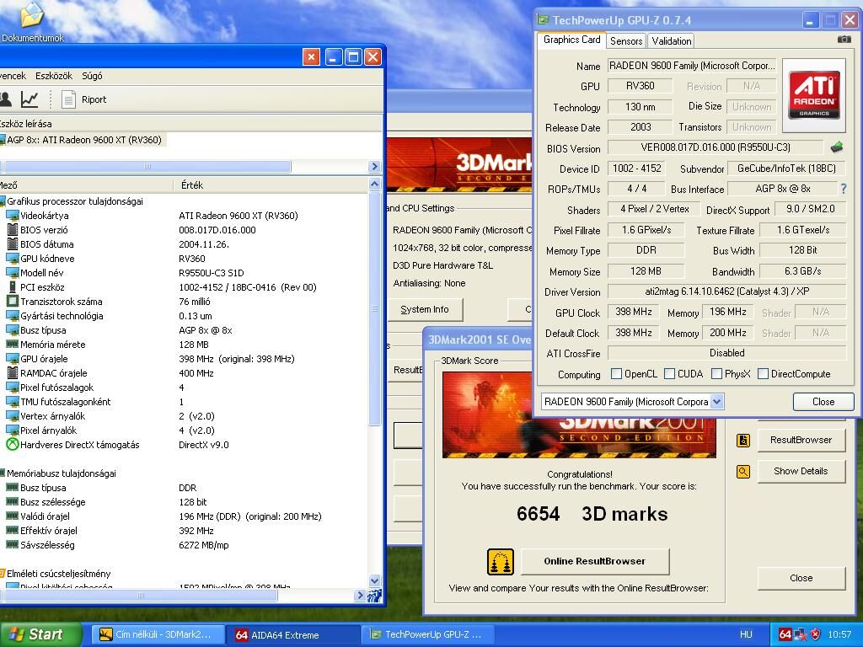Click the ResultBrowser button
863x647 pixels.
(x=801, y=440)
